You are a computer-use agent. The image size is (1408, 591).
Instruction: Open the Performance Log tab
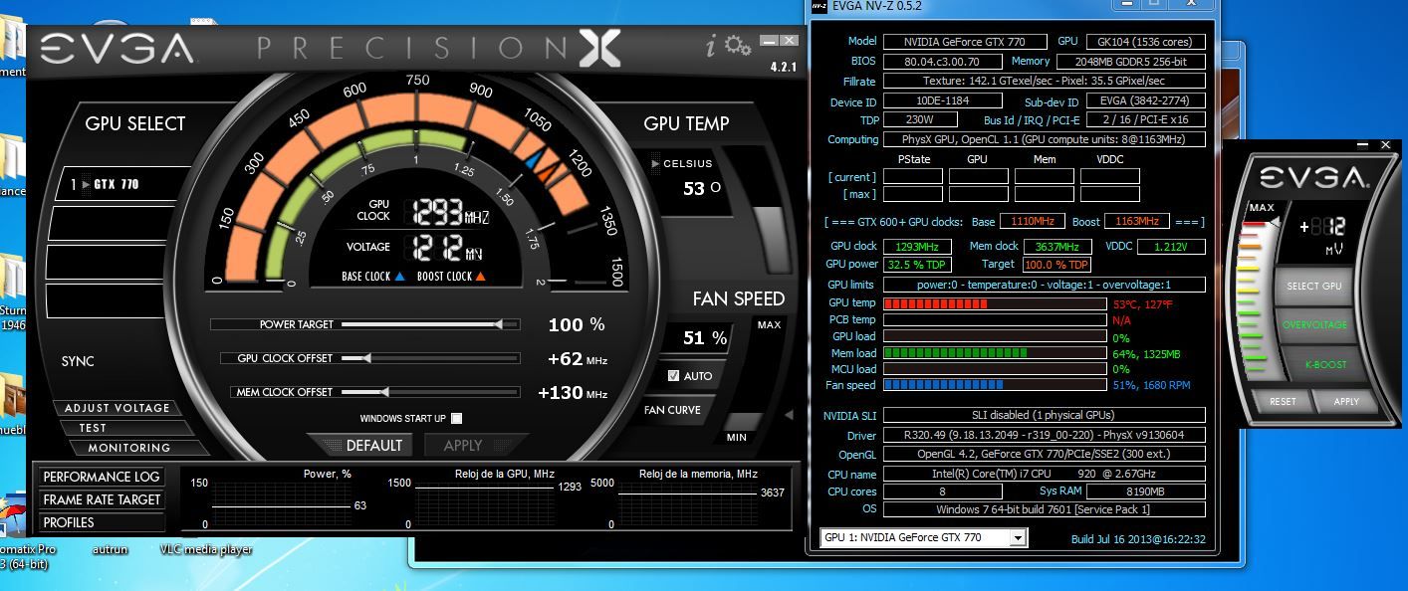(102, 478)
